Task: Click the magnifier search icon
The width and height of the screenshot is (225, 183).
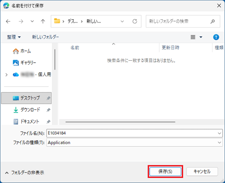Action: (x=213, y=21)
